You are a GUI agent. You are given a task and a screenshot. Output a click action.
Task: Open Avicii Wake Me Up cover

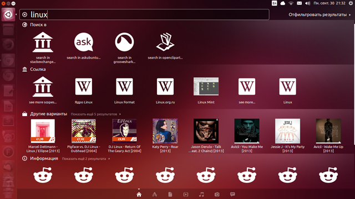coord(328,131)
